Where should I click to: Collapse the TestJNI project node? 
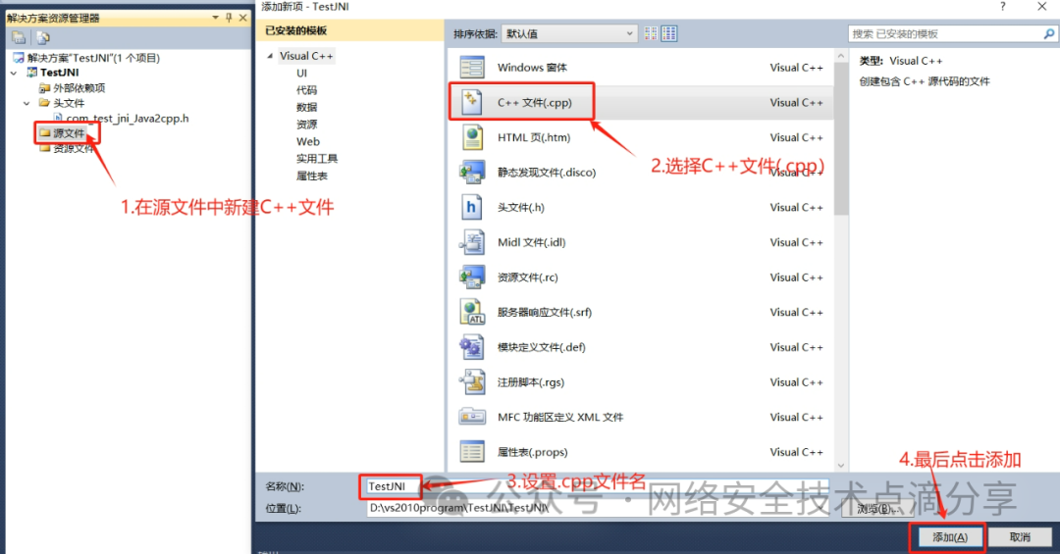[x=14, y=73]
